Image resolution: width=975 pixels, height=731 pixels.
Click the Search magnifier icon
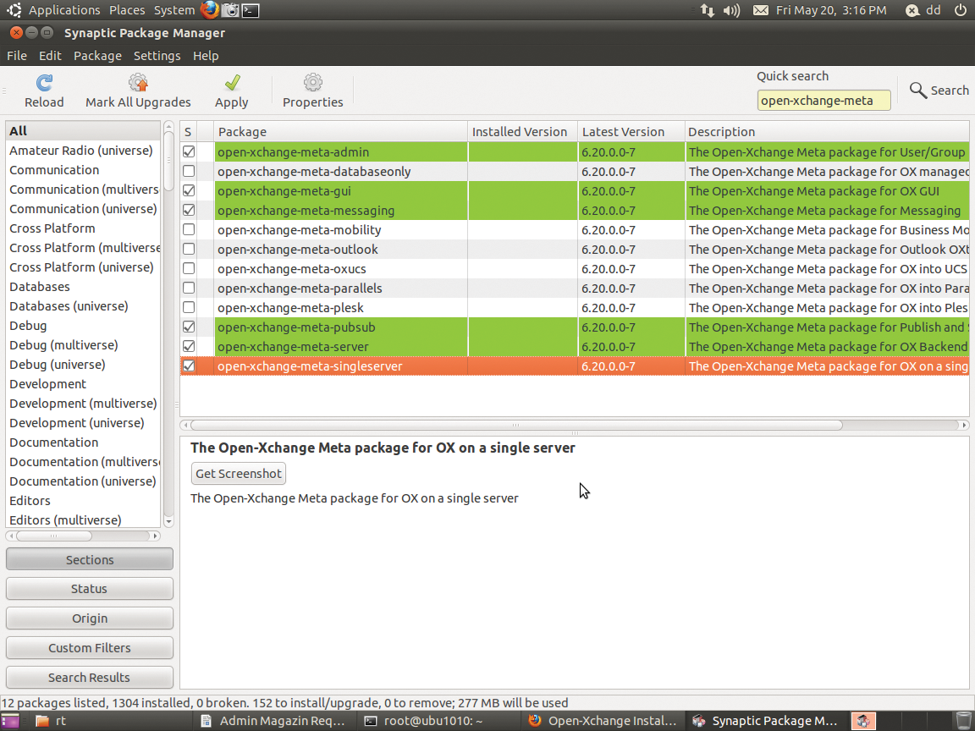pos(918,90)
